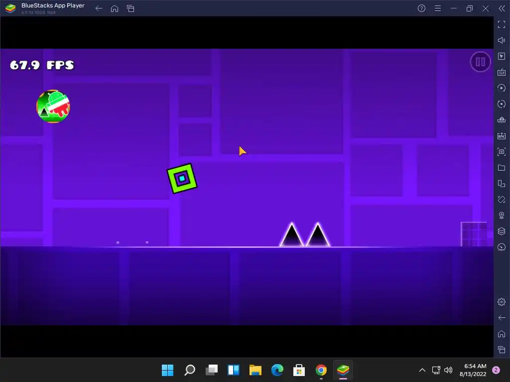The width and height of the screenshot is (510, 382).
Task: Open the Windows Start menu
Action: (167, 370)
